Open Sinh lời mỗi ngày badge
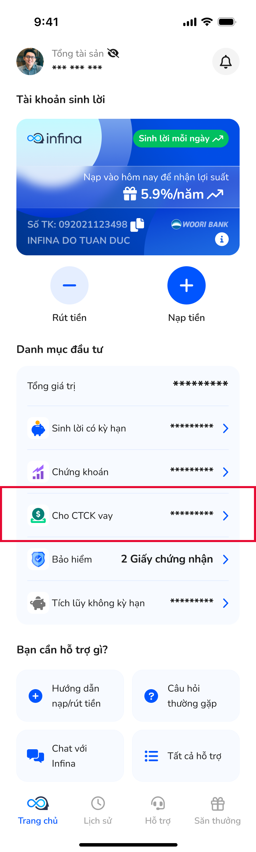This screenshot has width=256, height=852. 181,139
